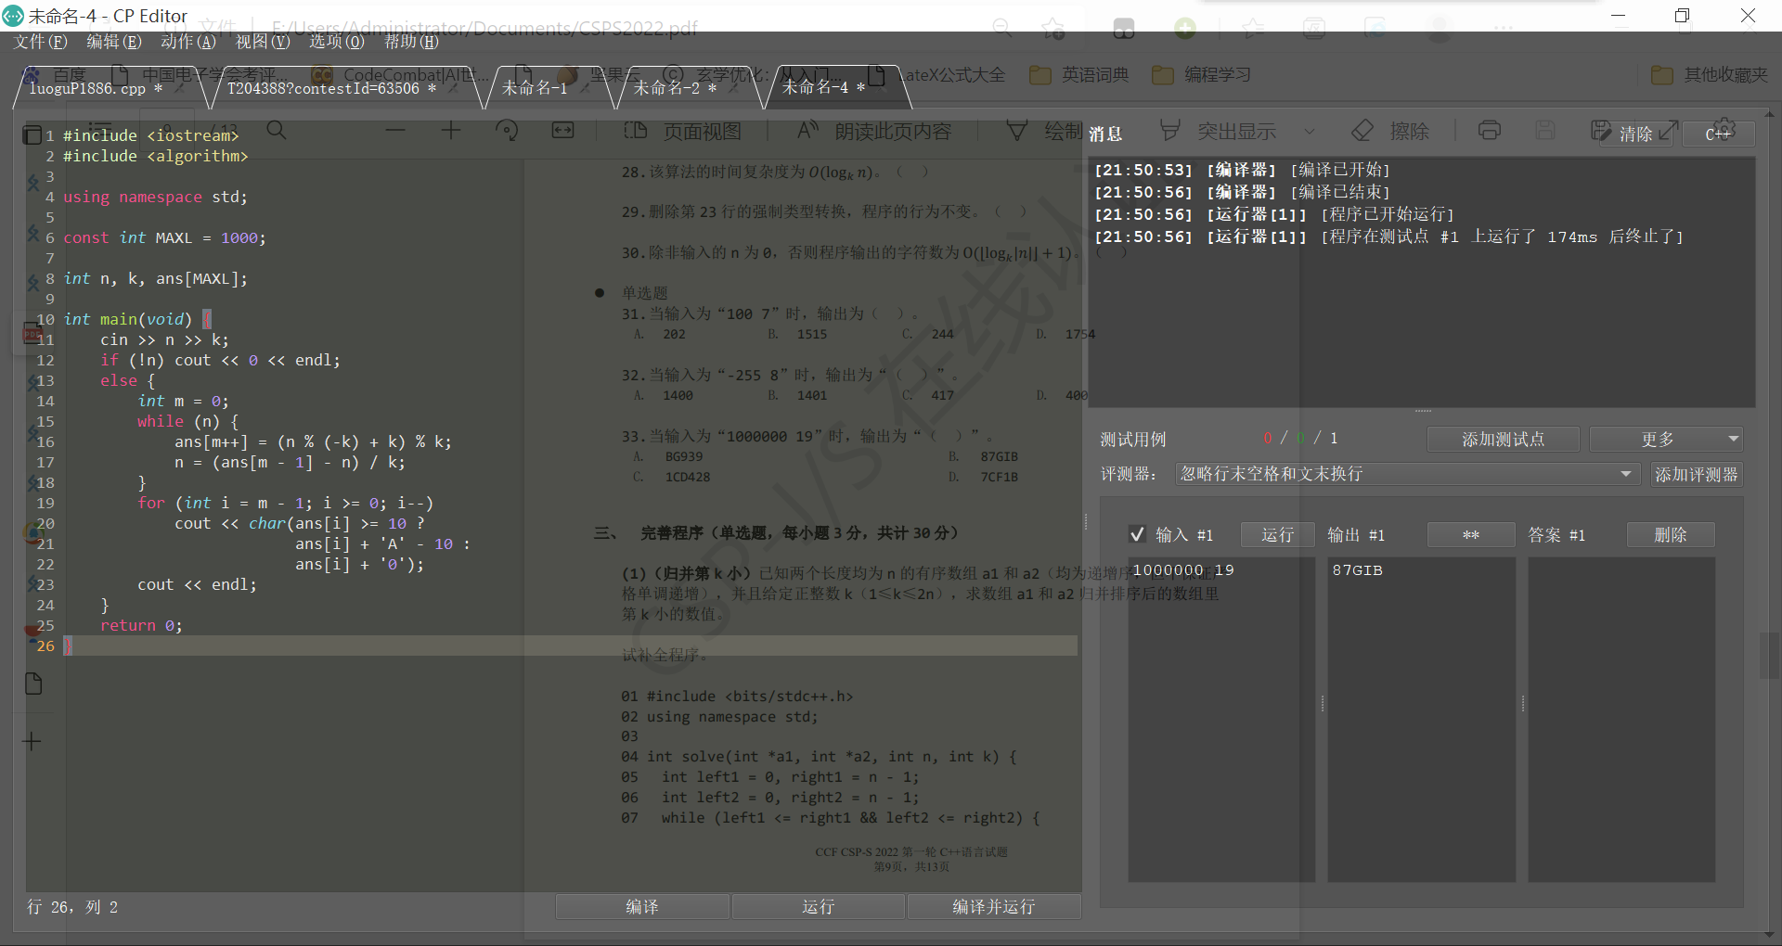Click the bottom 编译 button
1782x946 pixels.
point(642,906)
